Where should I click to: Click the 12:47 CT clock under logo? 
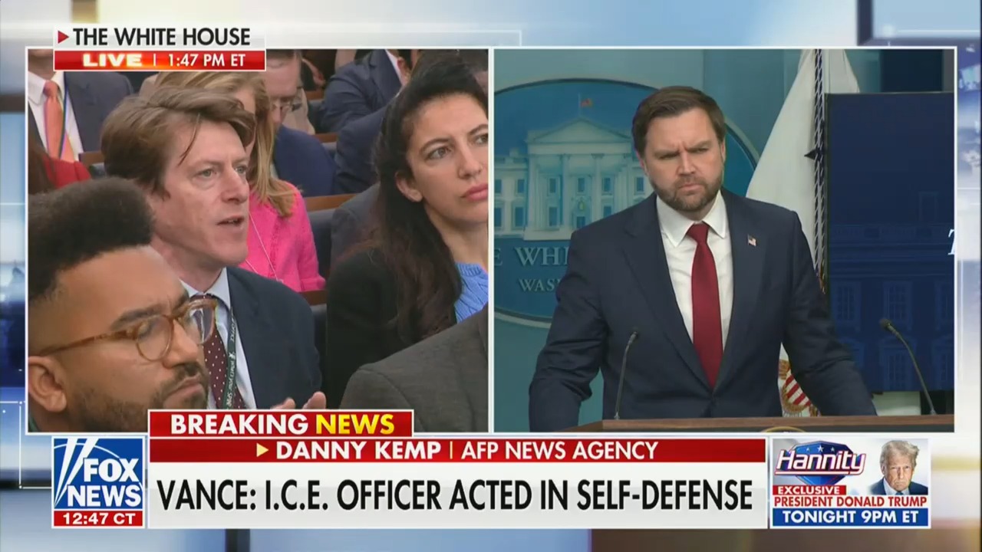coord(98,518)
